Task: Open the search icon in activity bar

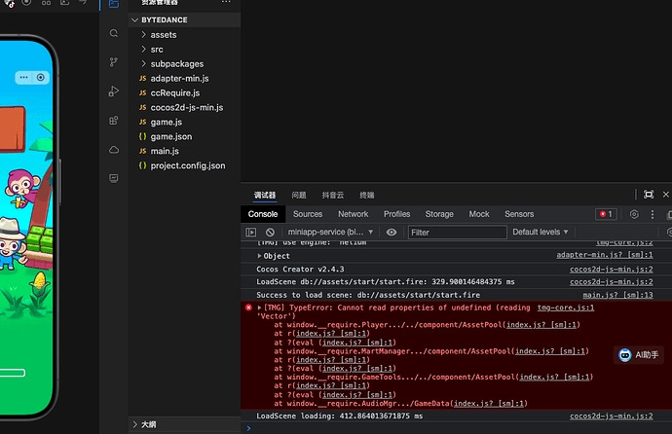Action: pyautogui.click(x=114, y=33)
